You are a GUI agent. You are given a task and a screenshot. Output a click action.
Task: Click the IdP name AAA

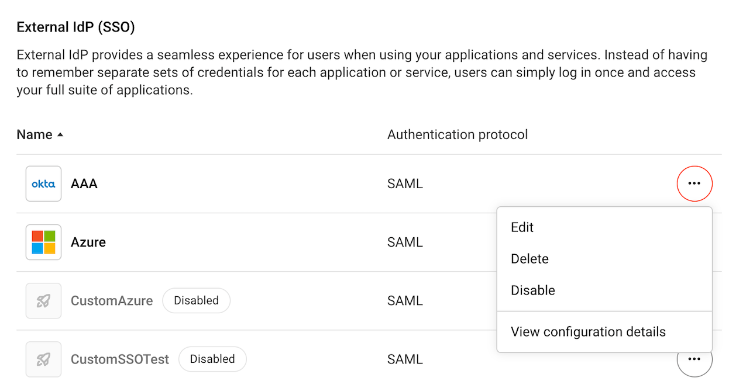[84, 183]
